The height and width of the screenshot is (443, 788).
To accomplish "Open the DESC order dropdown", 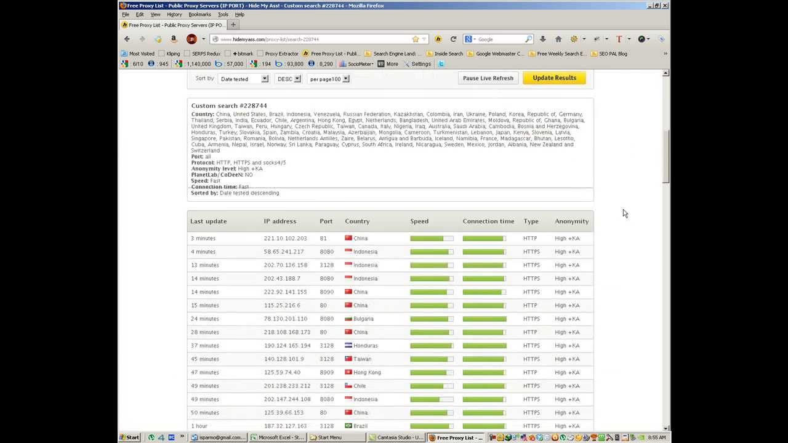I will [x=288, y=79].
